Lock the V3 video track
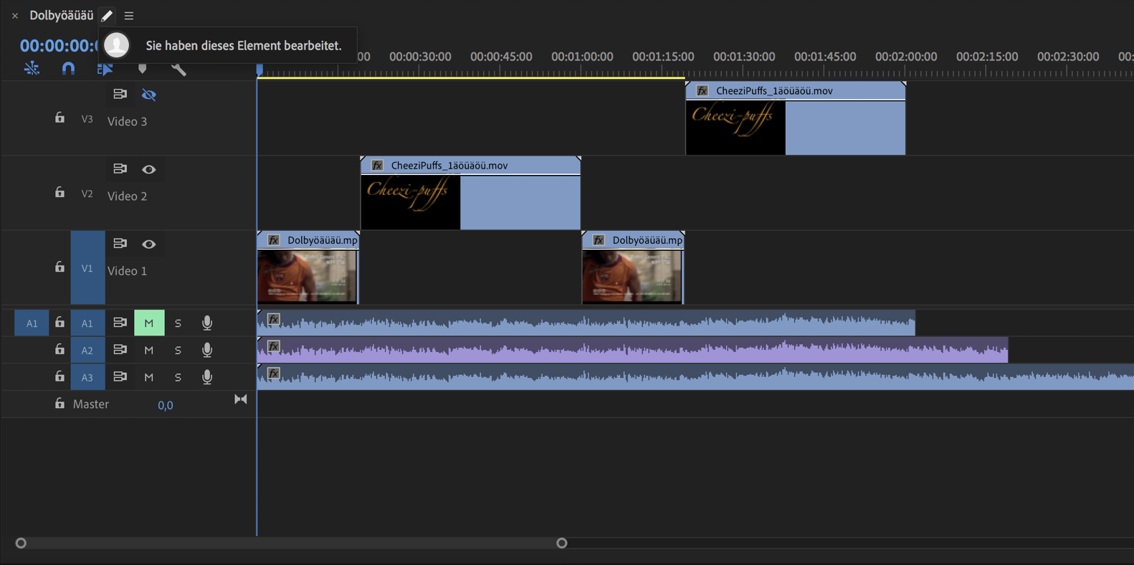1134x565 pixels. [59, 118]
